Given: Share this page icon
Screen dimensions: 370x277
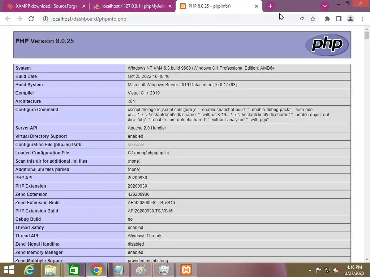Looking at the screenshot, I should (x=301, y=19).
